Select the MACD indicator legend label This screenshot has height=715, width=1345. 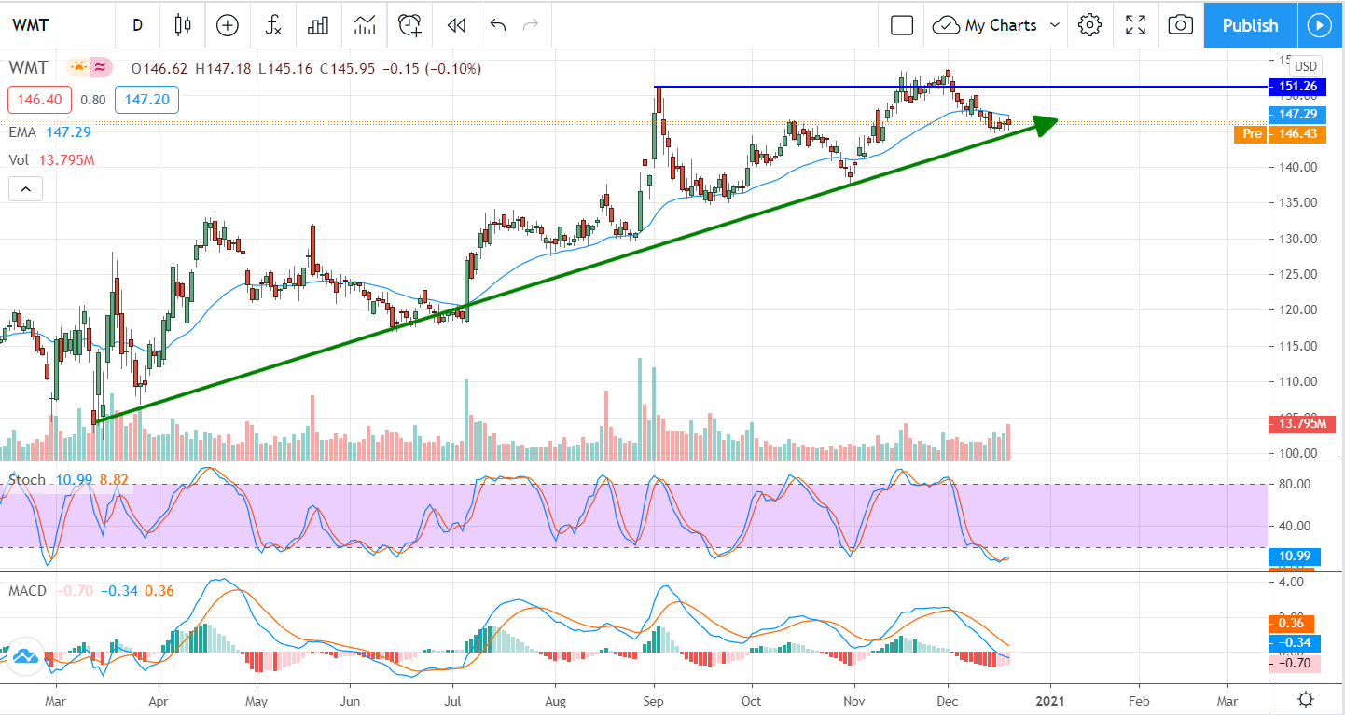click(x=27, y=591)
